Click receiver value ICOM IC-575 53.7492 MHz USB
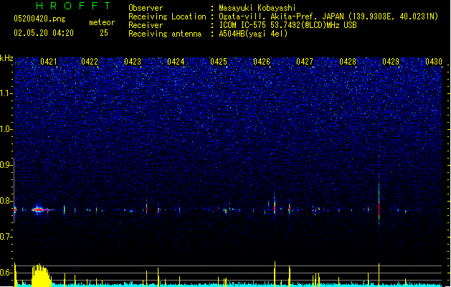This screenshot has height=287, width=451. pyautogui.click(x=288, y=25)
